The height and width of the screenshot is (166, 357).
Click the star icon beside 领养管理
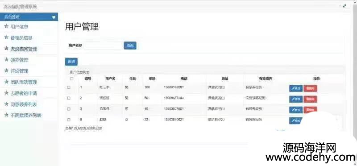(6, 60)
